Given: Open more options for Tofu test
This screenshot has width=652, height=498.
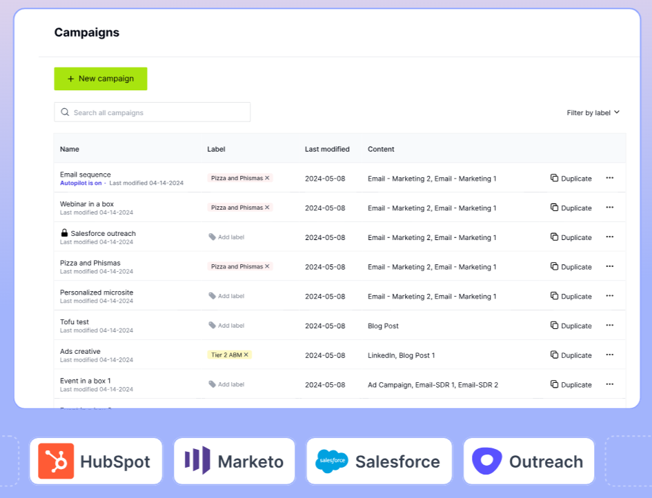Looking at the screenshot, I should click(610, 326).
